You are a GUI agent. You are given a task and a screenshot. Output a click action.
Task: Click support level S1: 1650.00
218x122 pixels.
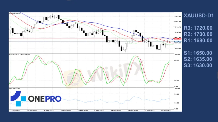198,53
